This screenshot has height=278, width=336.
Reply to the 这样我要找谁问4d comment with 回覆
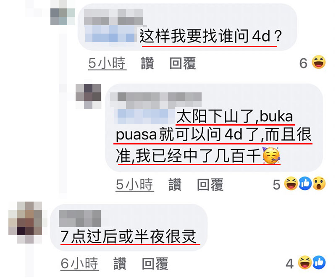pyautogui.click(x=183, y=63)
